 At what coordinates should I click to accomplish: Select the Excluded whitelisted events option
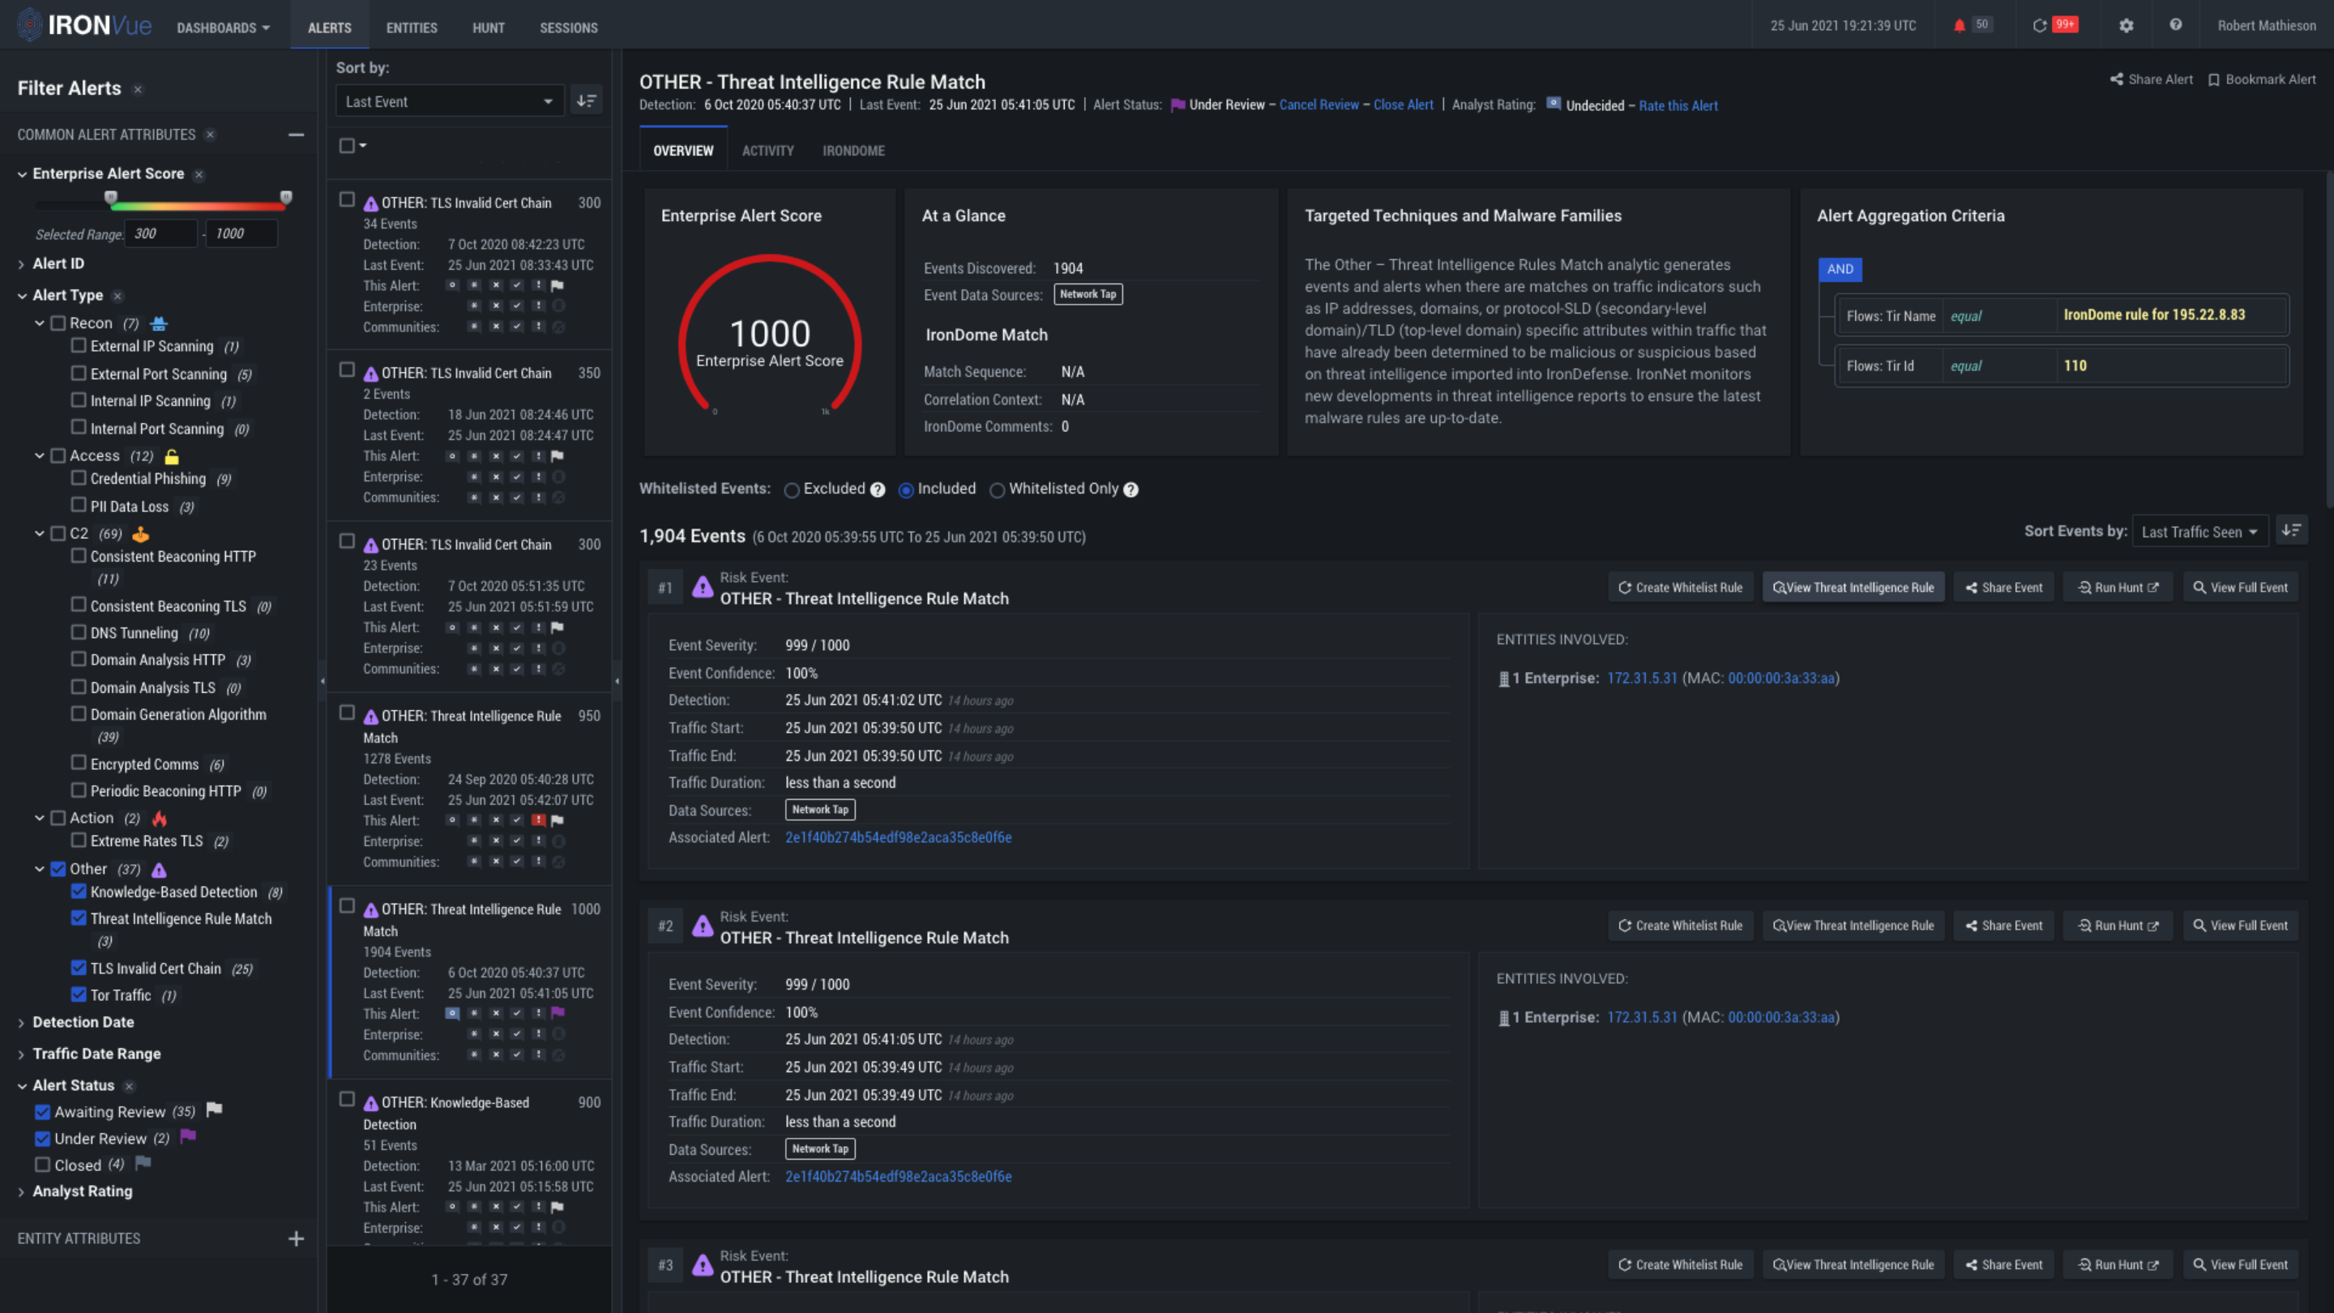[792, 490]
